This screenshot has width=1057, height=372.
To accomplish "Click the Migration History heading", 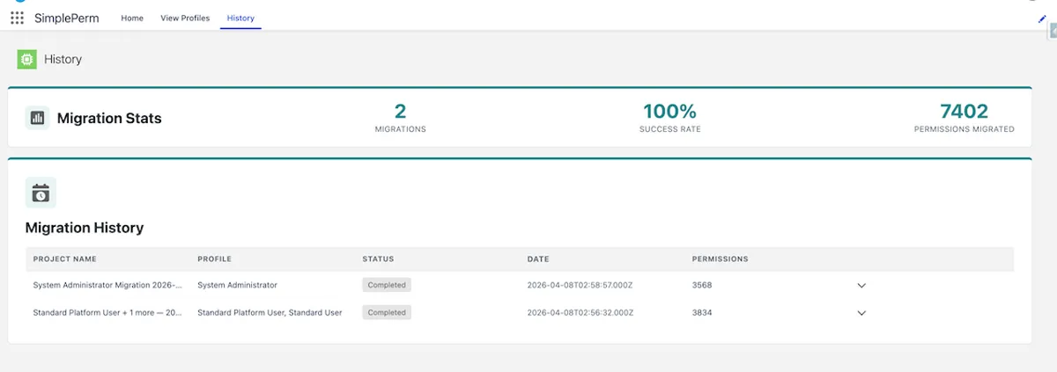I will click(x=85, y=228).
